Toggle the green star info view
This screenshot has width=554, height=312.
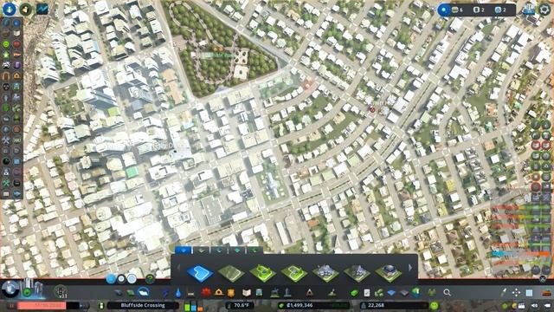(6, 55)
